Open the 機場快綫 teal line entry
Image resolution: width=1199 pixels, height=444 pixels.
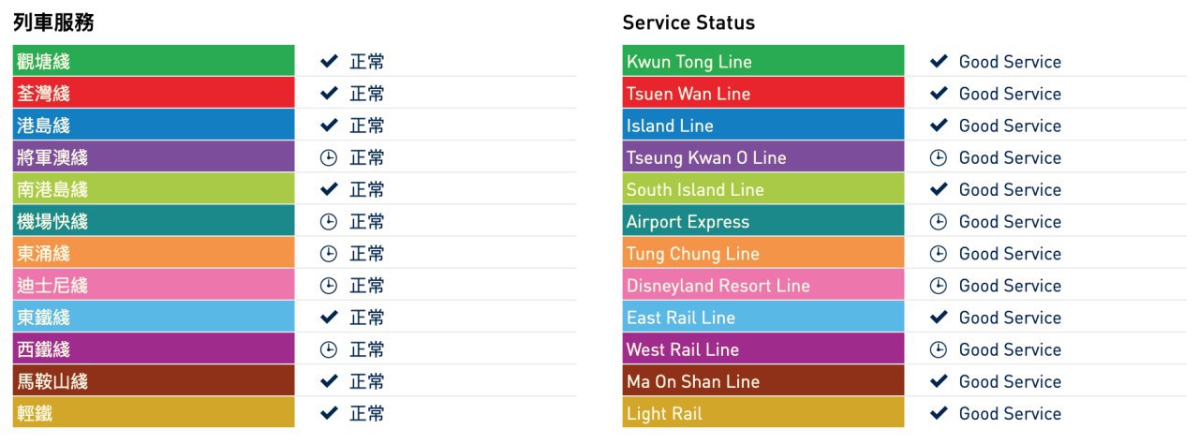[x=154, y=221]
